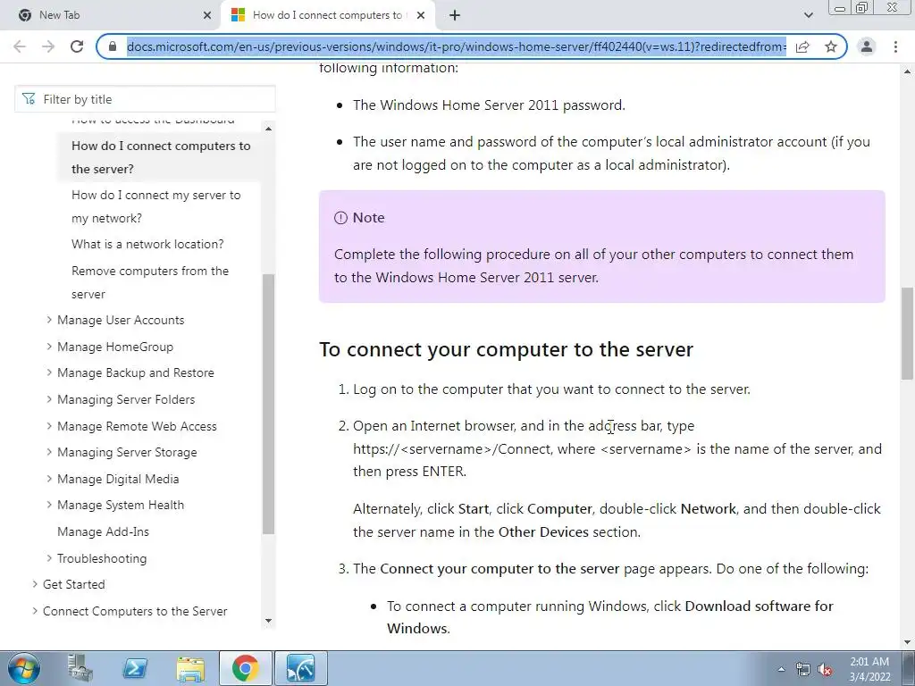This screenshot has width=915, height=686.
Task: Expand Managing Server Folders chevron
Action: point(49,399)
